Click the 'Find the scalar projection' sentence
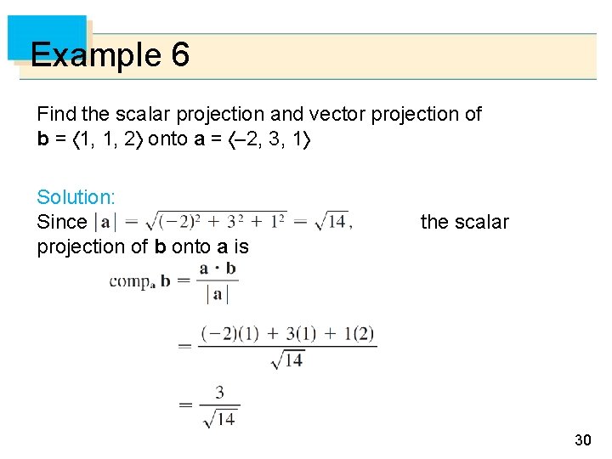The height and width of the screenshot is (459, 612). (258, 114)
